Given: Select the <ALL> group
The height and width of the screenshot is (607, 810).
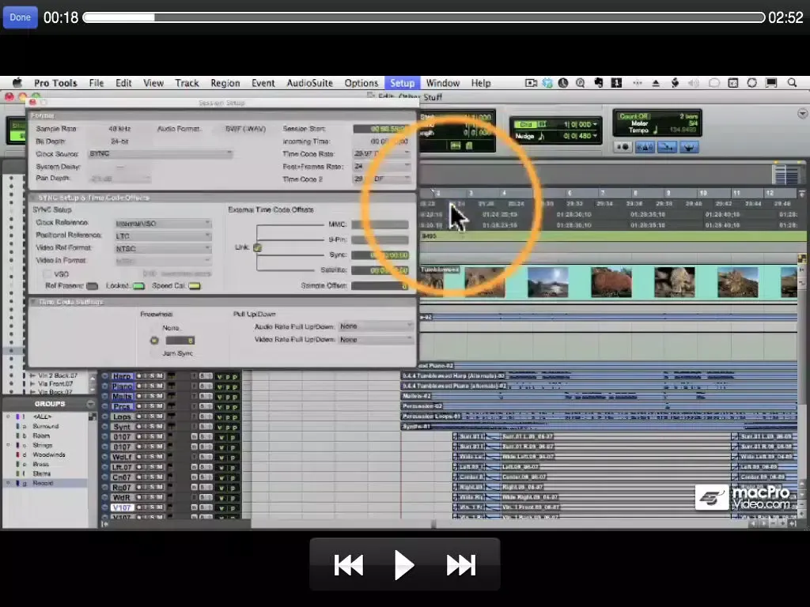Looking at the screenshot, I should coord(42,417).
